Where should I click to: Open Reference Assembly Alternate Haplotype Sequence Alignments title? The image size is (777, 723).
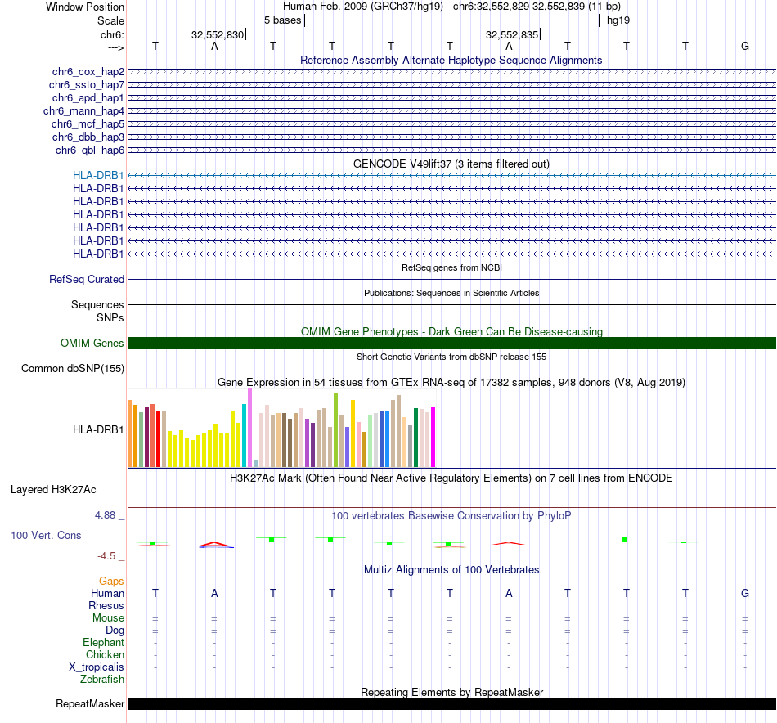point(451,60)
